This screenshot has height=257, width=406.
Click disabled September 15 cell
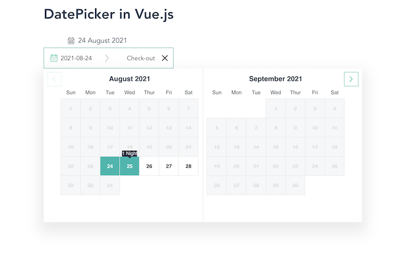[275, 147]
